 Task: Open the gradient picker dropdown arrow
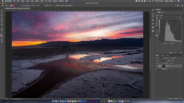(x=17, y=6)
